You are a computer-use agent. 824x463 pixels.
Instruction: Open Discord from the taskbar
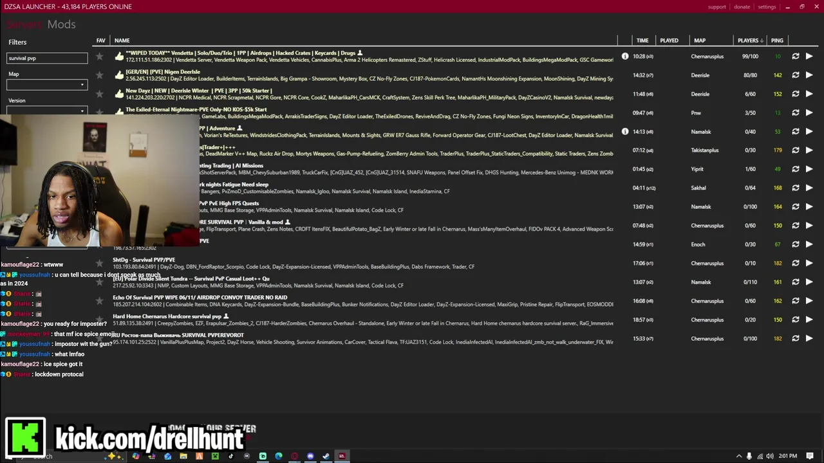[310, 457]
